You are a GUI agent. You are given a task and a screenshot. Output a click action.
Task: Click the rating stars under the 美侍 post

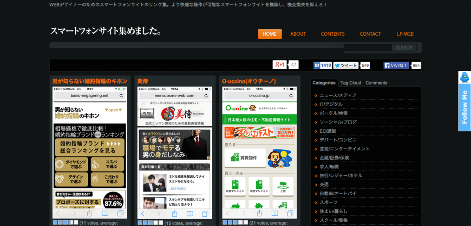(150, 223)
